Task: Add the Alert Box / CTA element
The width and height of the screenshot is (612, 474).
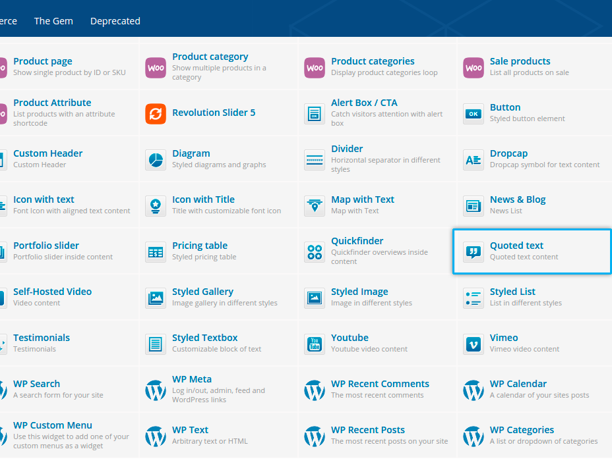Action: pyautogui.click(x=364, y=103)
